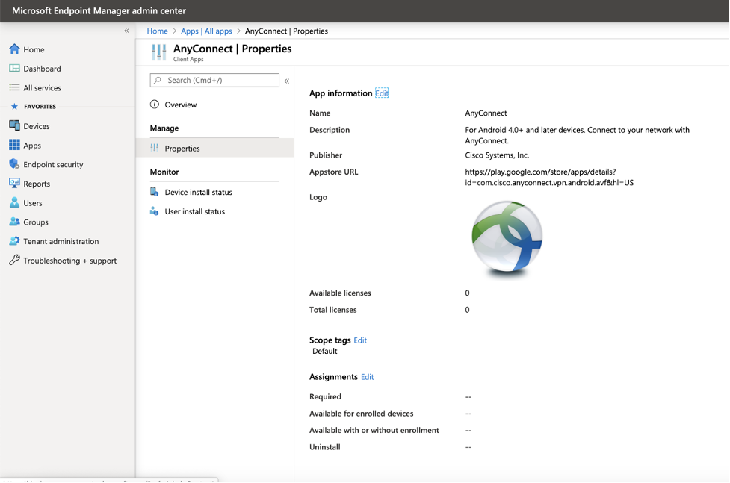Click the Device install status icon
Image resolution: width=730 pixels, height=483 pixels.
point(155,192)
